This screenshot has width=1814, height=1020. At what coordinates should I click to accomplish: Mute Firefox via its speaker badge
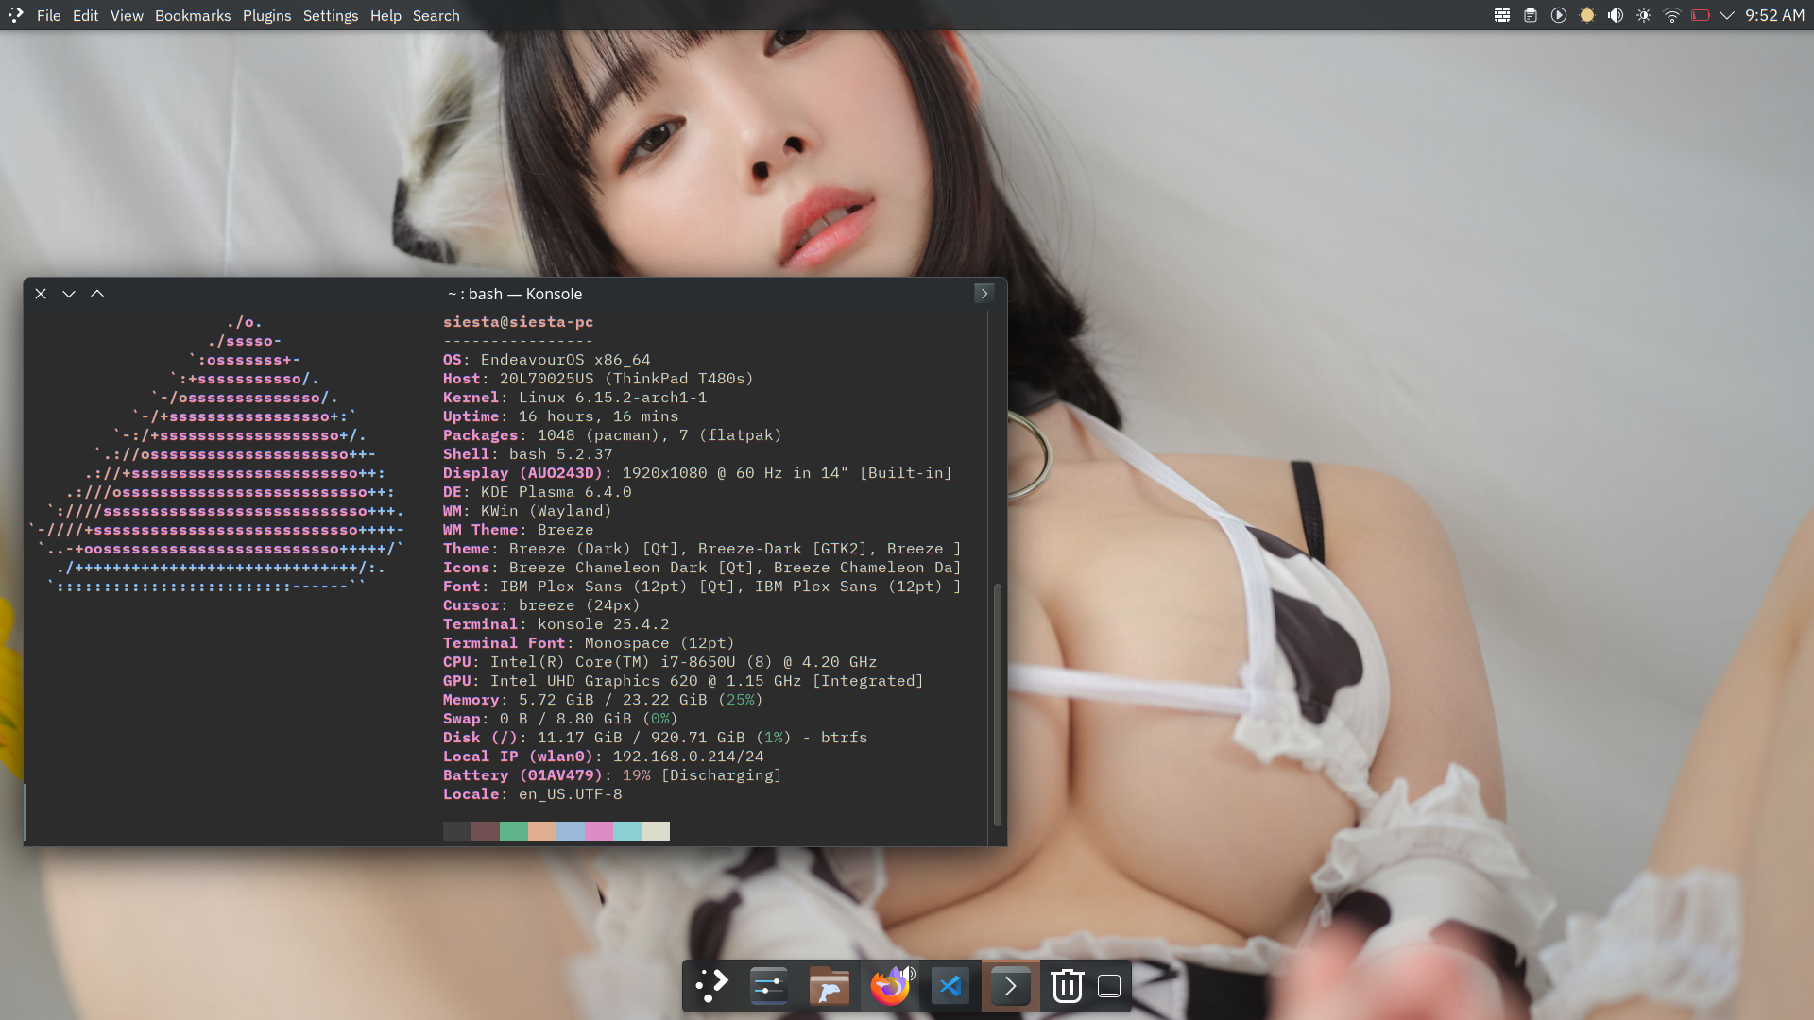coord(908,973)
